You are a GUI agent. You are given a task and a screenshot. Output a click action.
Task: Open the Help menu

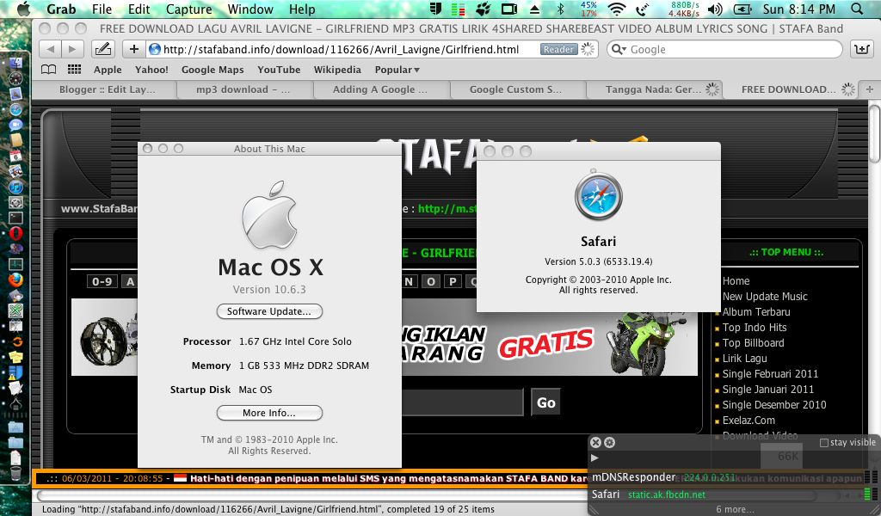coord(302,9)
